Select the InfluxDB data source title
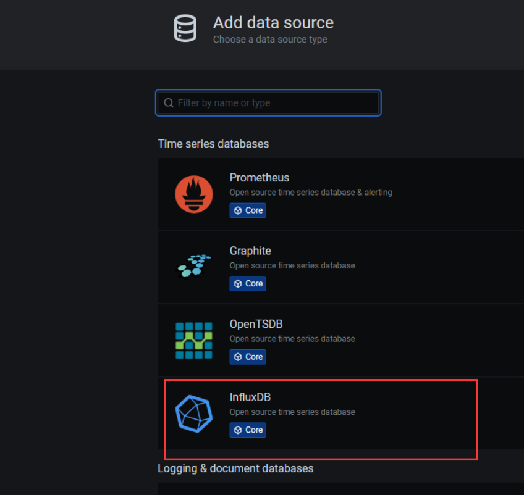 click(x=250, y=397)
